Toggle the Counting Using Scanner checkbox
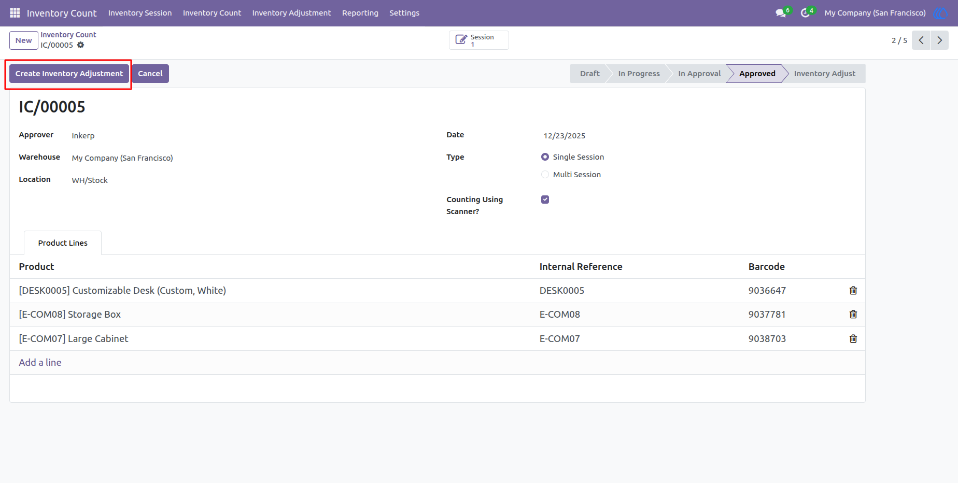This screenshot has height=483, width=958. 545,200
